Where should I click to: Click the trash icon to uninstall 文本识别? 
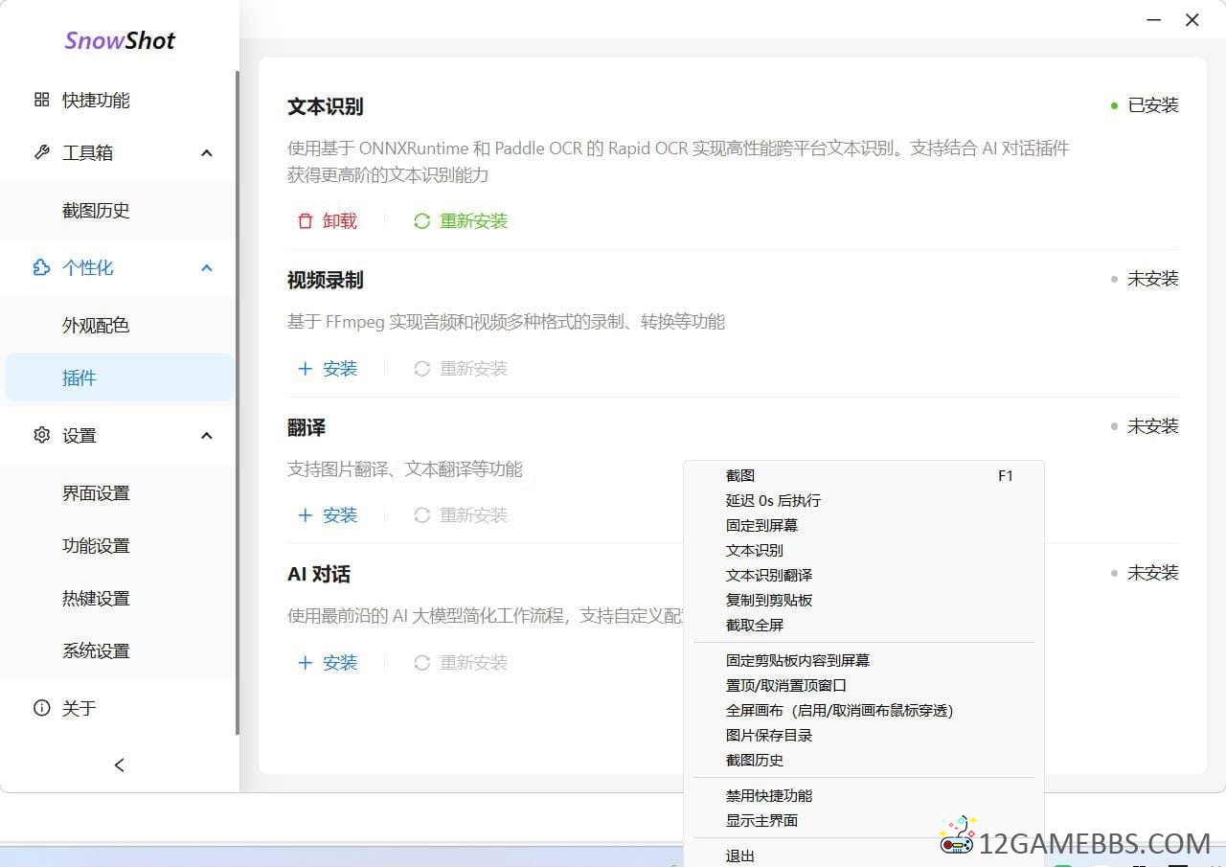306,221
